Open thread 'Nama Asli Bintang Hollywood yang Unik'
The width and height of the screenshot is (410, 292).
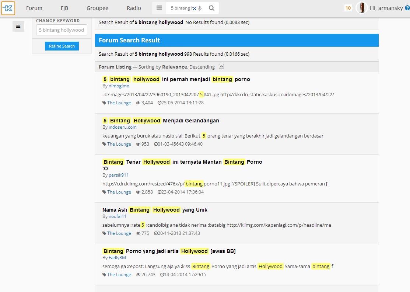pos(155,210)
